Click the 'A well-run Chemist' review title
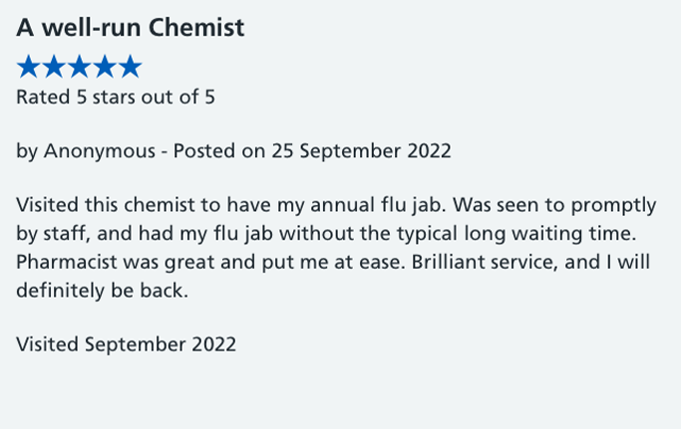Viewport: 681px width, 429px height. click(x=131, y=27)
